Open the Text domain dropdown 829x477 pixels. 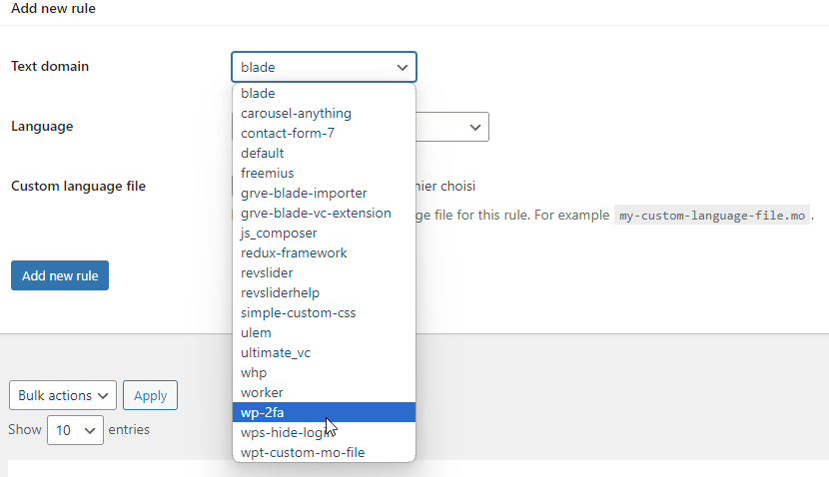(324, 67)
